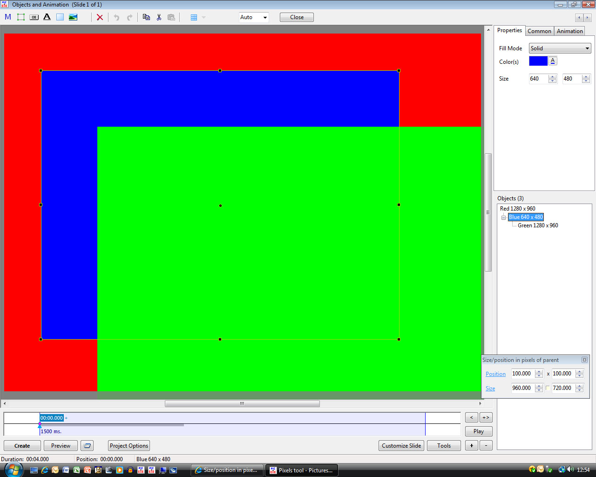
Task: Click the Play button near timeline
Action: (x=478, y=431)
